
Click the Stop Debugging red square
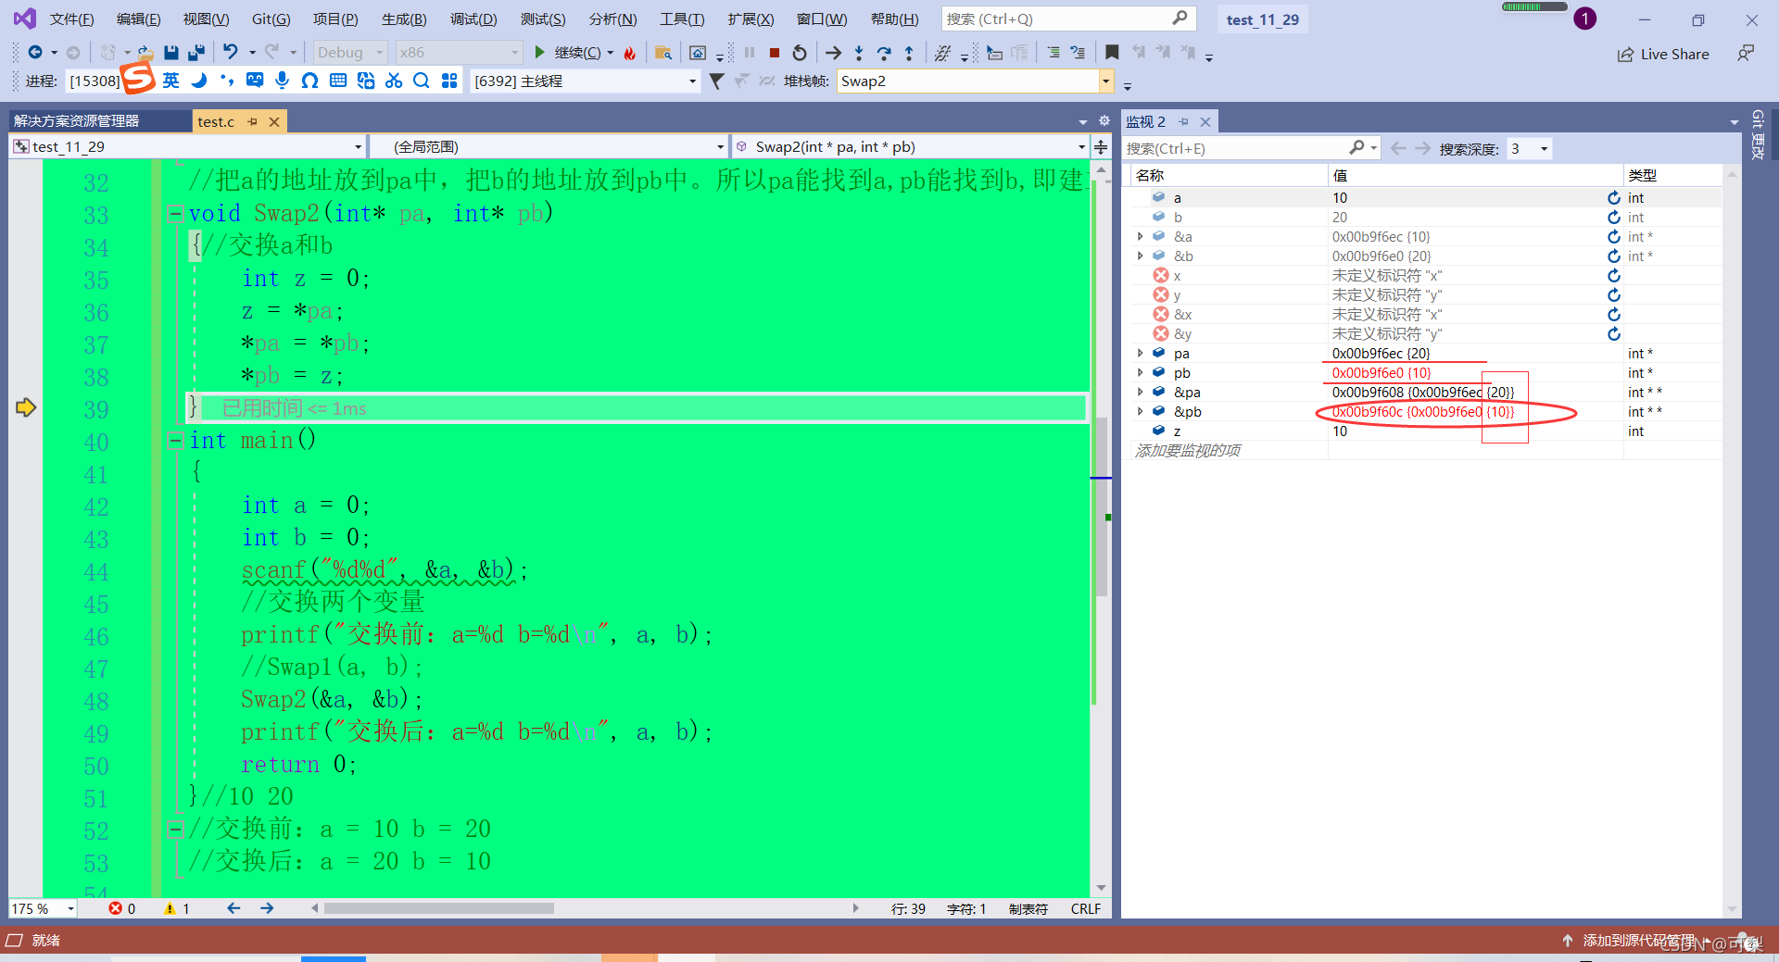[x=775, y=53]
